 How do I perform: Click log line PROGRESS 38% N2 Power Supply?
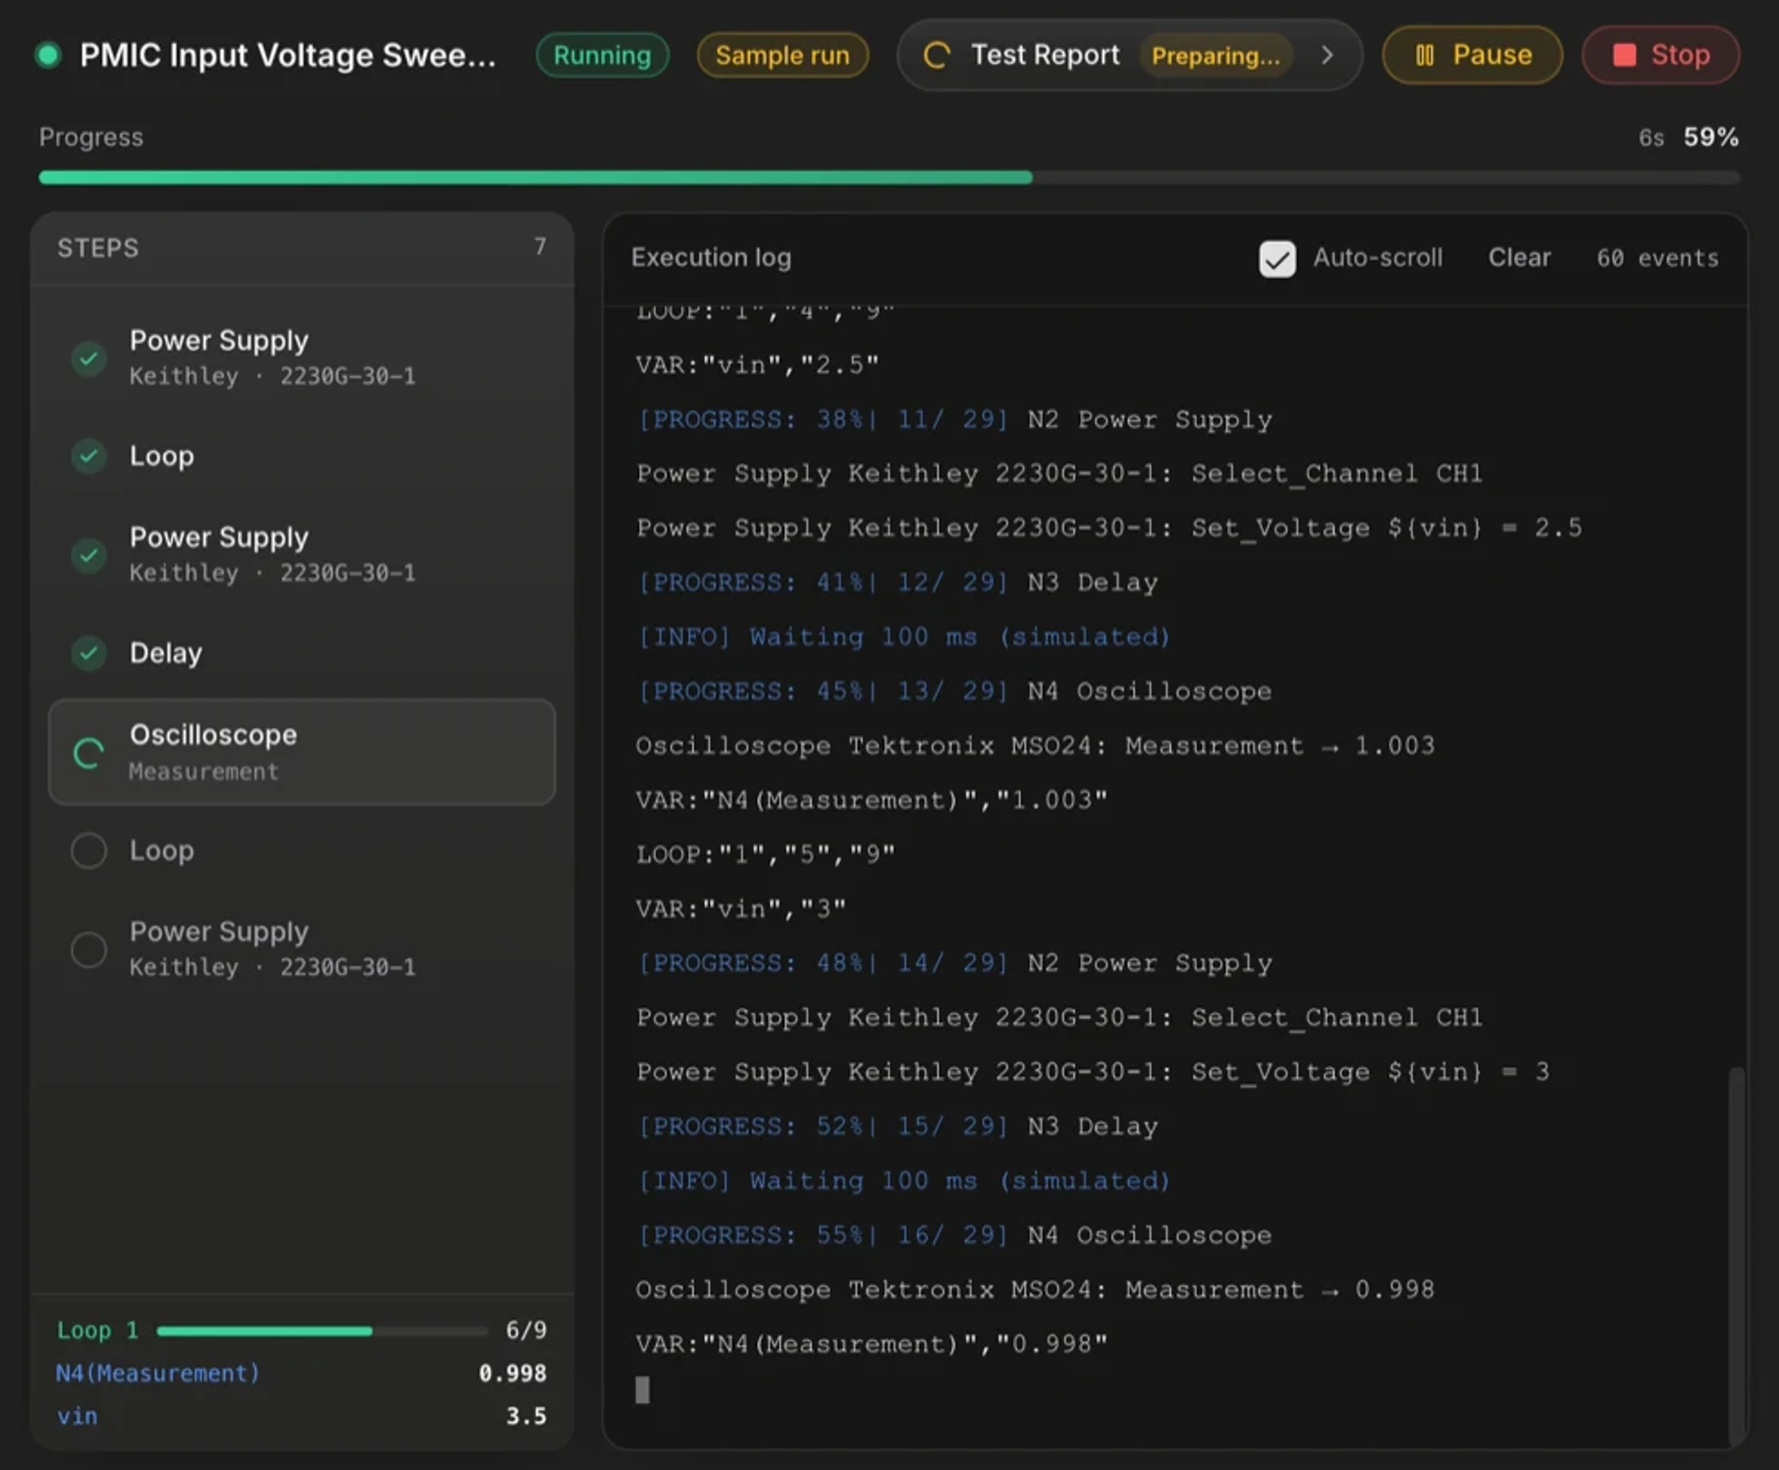(954, 419)
